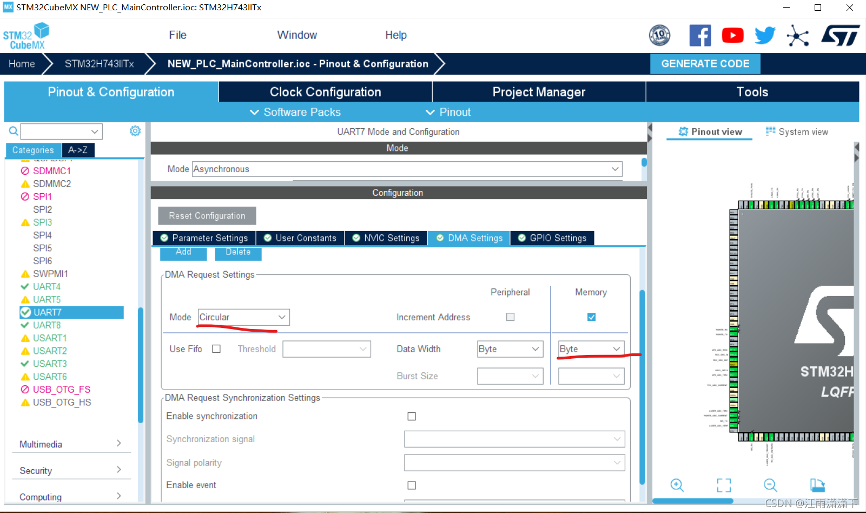This screenshot has width=866, height=513.
Task: Click the STM32H743IITx breadcrumb
Action: [100, 64]
